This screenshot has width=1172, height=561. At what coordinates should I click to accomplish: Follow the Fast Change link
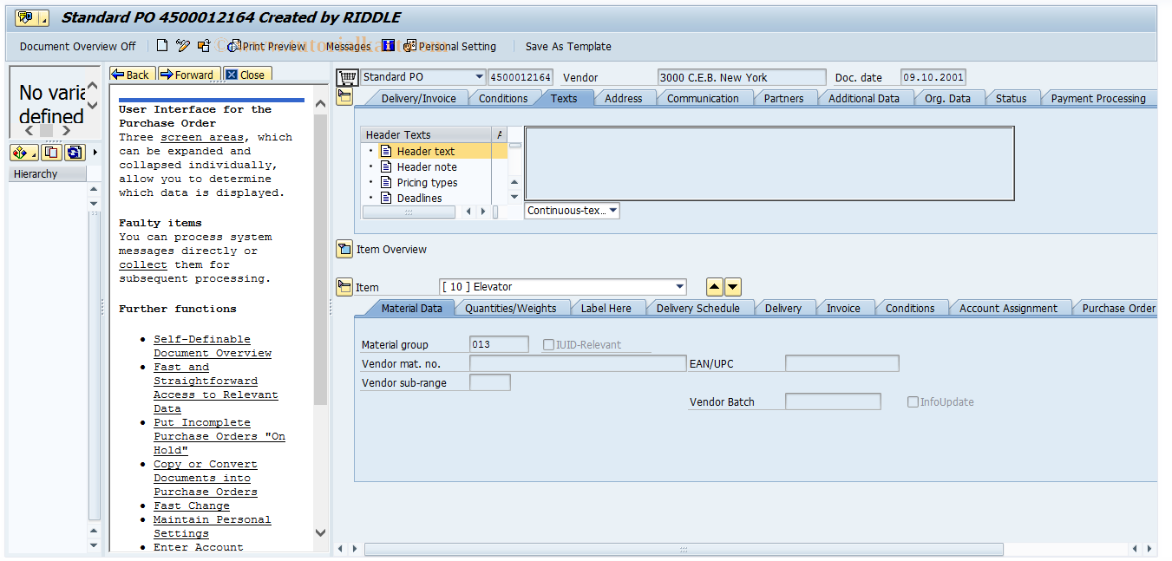pyautogui.click(x=191, y=506)
